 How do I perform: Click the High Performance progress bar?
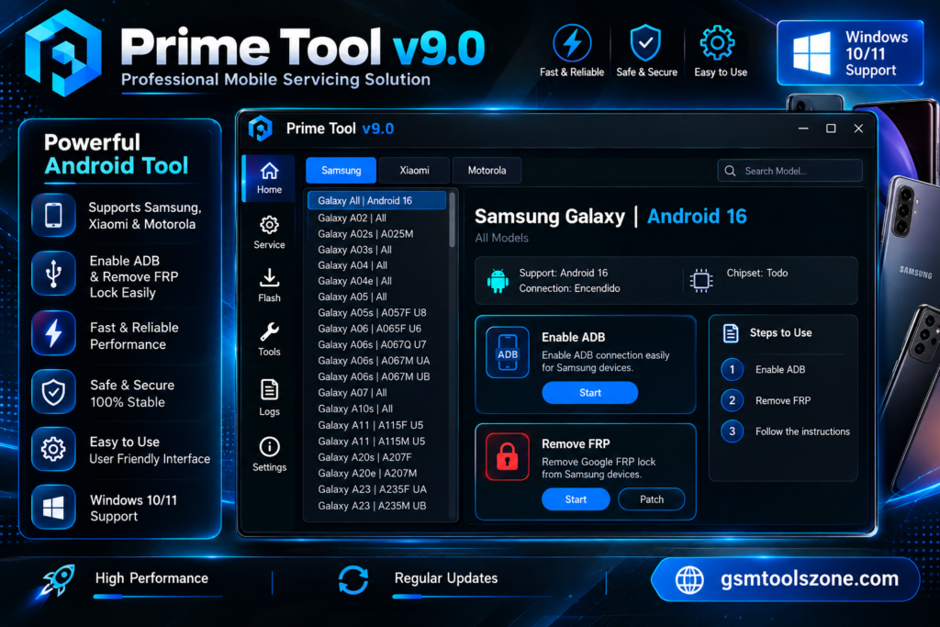pyautogui.click(x=158, y=597)
